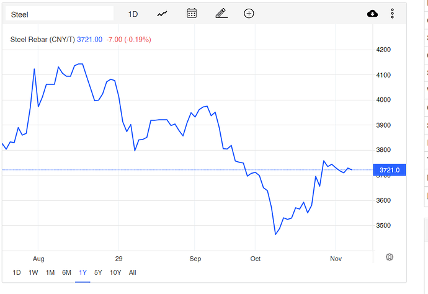
Task: Click the plus add indicator icon
Action: coord(249,14)
